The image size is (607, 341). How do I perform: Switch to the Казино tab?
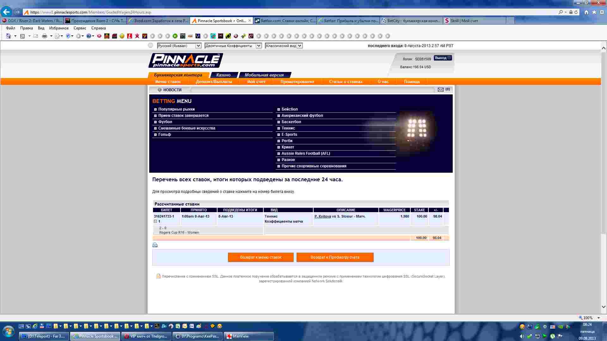tap(223, 75)
